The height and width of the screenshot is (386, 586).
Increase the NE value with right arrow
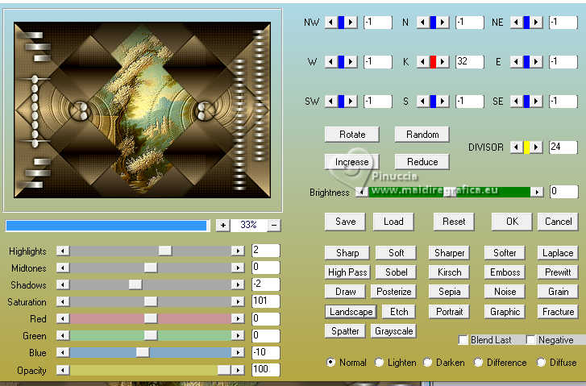pyautogui.click(x=536, y=23)
